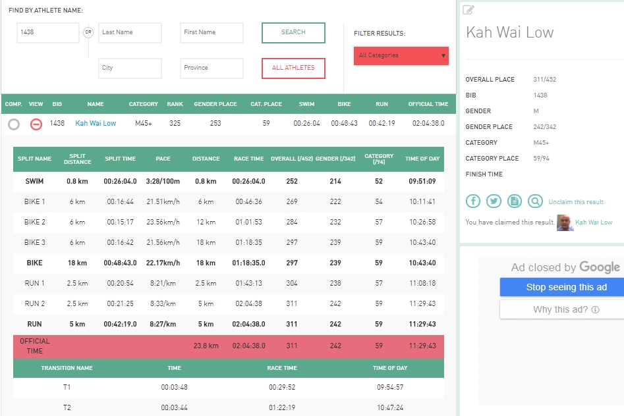Click Unclaim this result link
624x416 pixels.
coord(576,202)
